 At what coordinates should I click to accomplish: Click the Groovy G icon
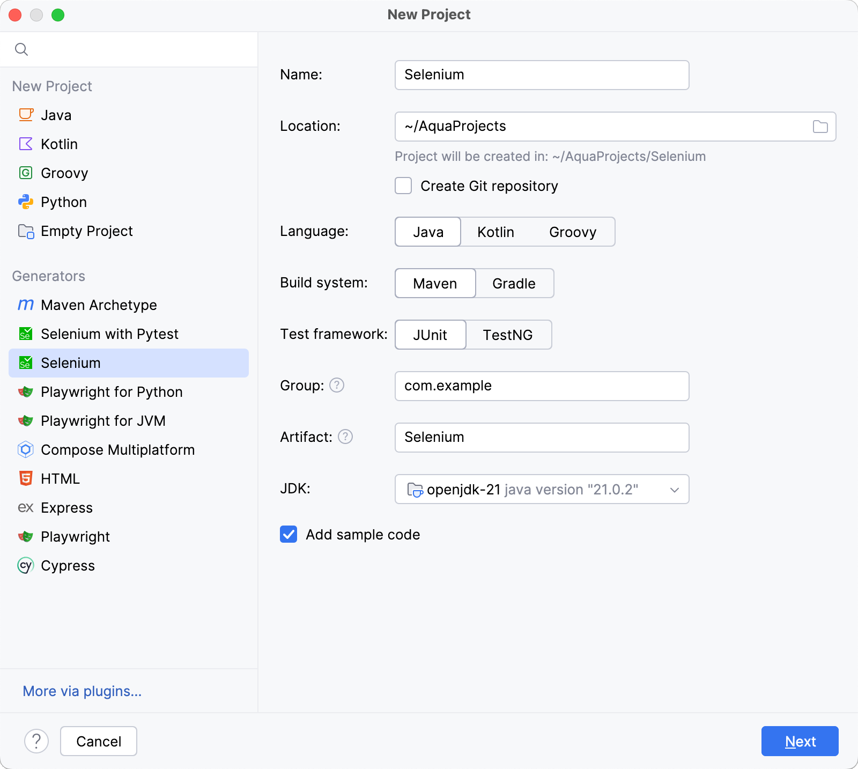(x=26, y=173)
